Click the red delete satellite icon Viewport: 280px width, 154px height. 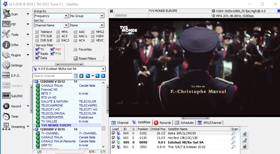245,147
